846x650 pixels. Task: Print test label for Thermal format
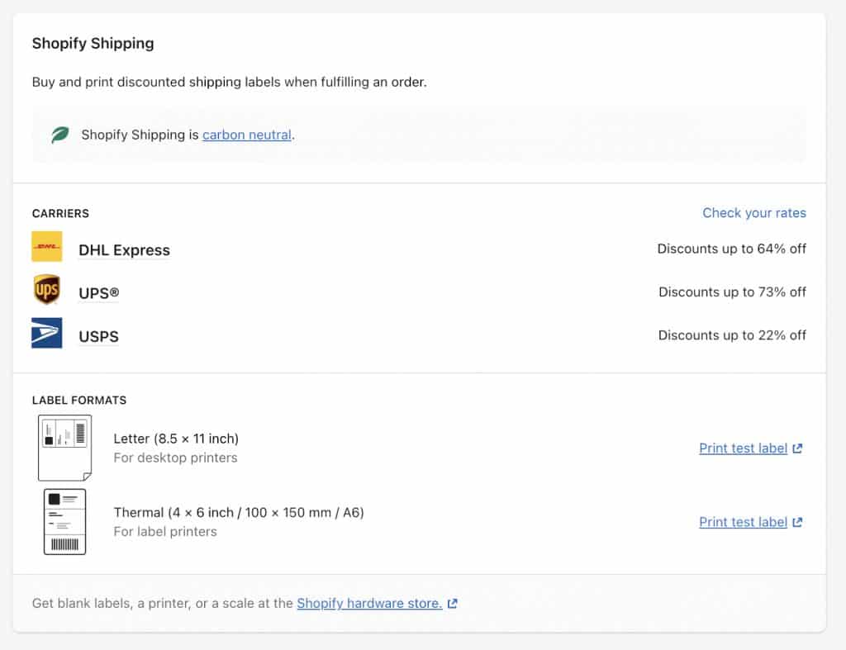click(x=743, y=521)
